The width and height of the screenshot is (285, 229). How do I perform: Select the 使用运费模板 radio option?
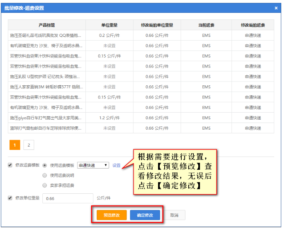(45, 165)
